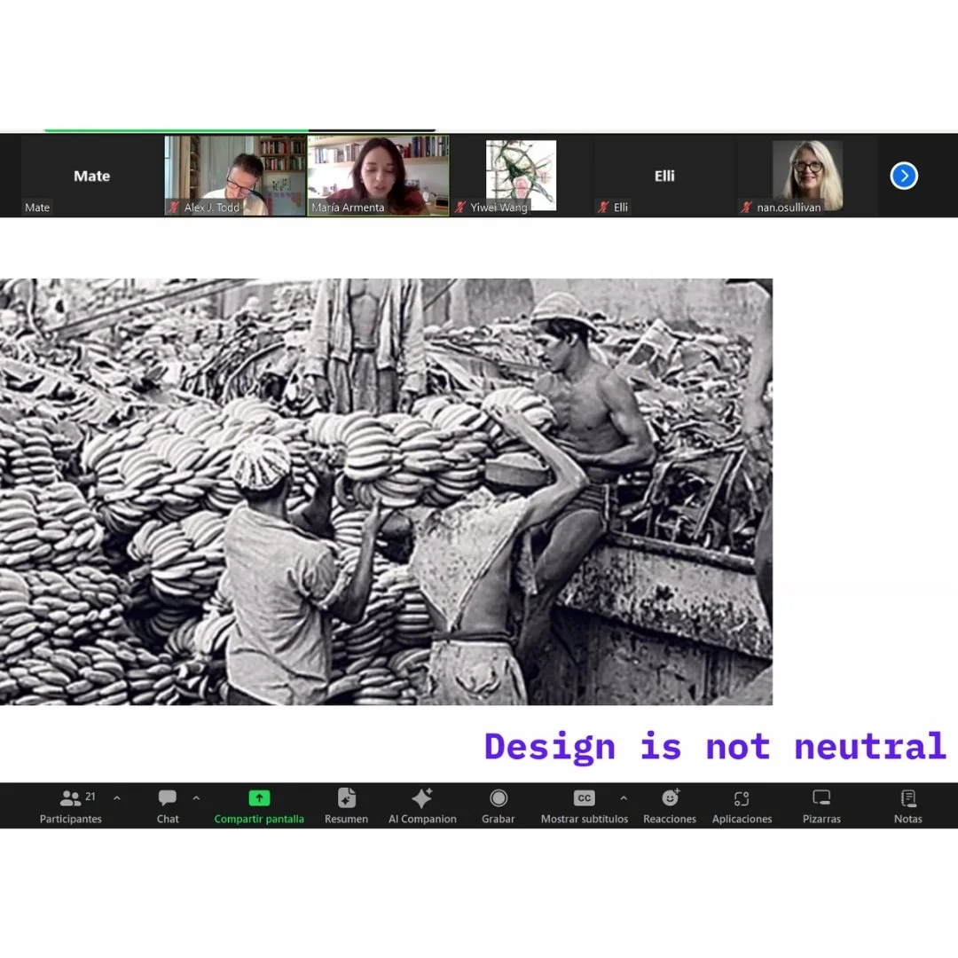This screenshot has width=958, height=958.
Task: Start recording with the Grabar icon
Action: pos(499,798)
